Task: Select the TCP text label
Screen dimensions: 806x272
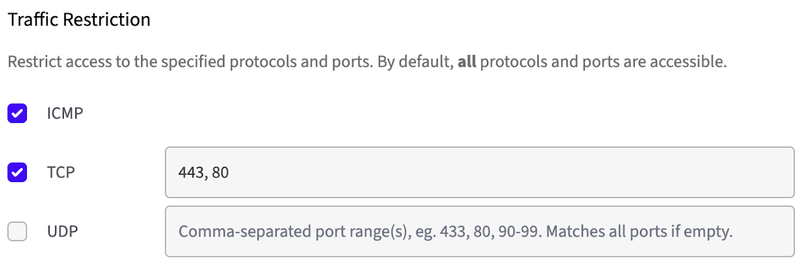Action: (x=60, y=173)
